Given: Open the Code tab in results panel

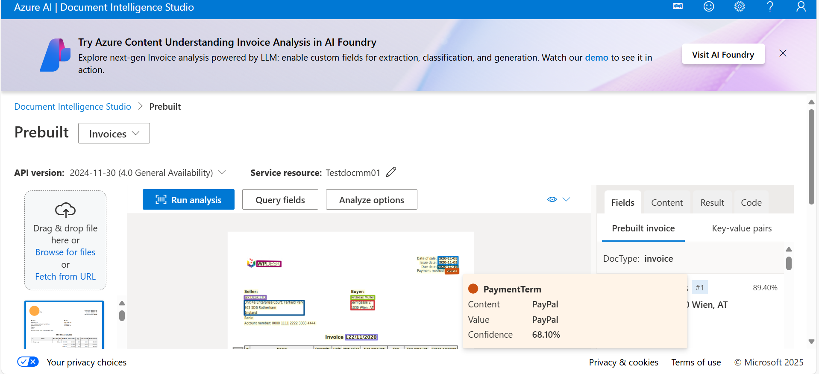Looking at the screenshot, I should tap(751, 202).
